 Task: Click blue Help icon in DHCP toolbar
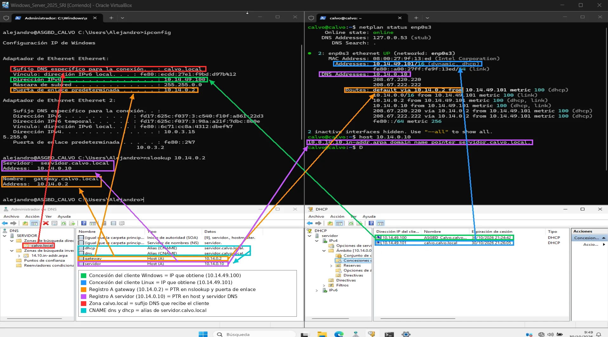371,223
